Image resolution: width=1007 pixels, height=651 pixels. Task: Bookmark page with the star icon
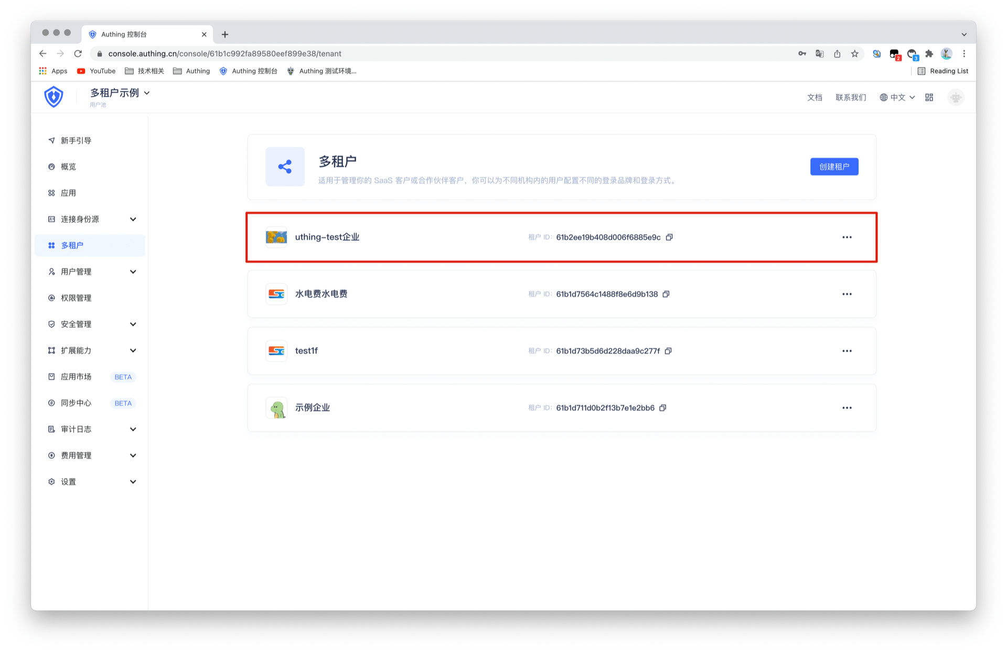(854, 53)
